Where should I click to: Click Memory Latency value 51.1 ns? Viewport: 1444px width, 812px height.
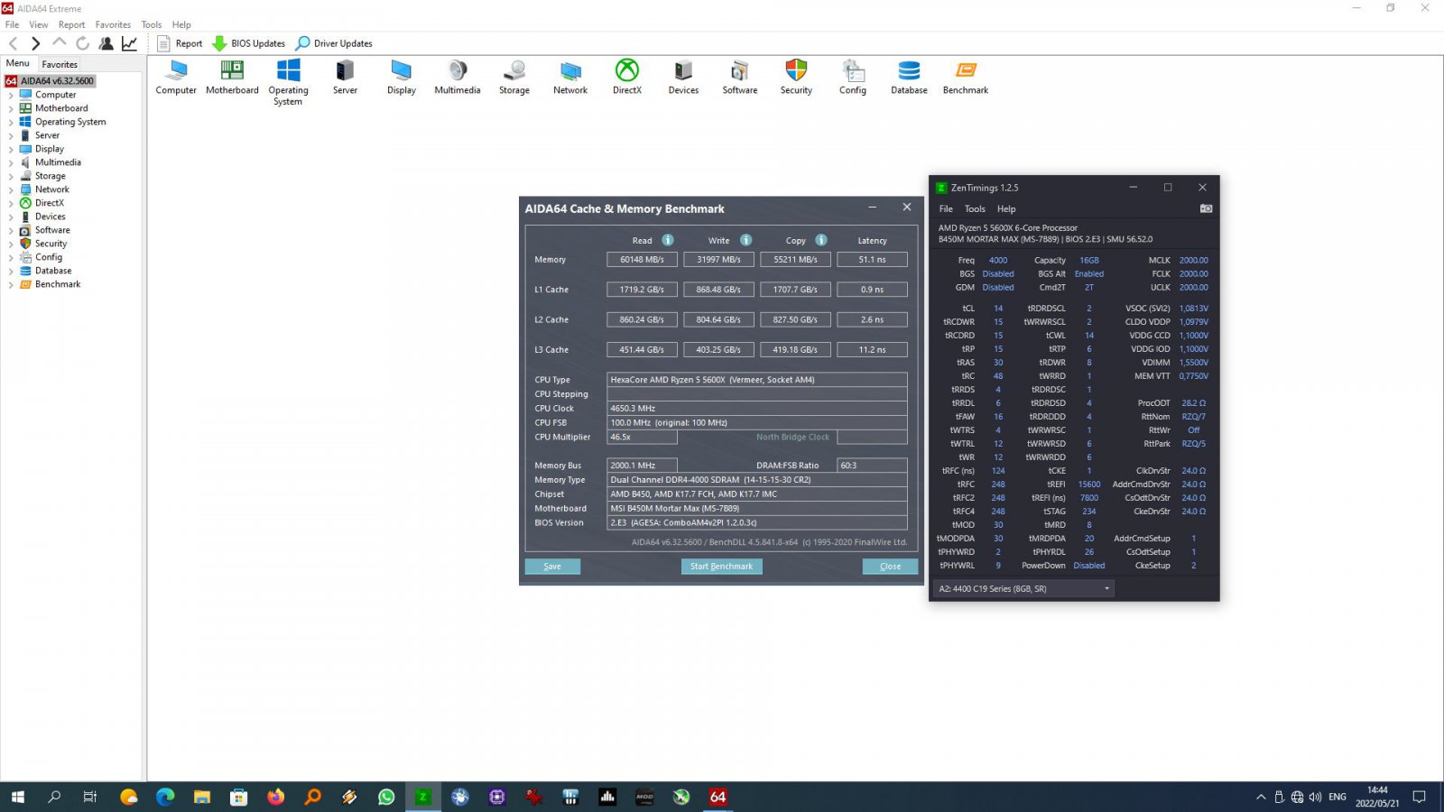pyautogui.click(x=872, y=260)
